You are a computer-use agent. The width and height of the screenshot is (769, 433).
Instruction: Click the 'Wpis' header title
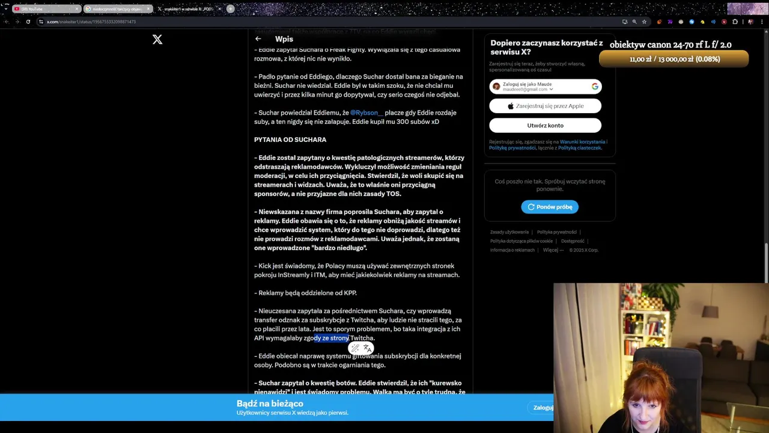(284, 39)
